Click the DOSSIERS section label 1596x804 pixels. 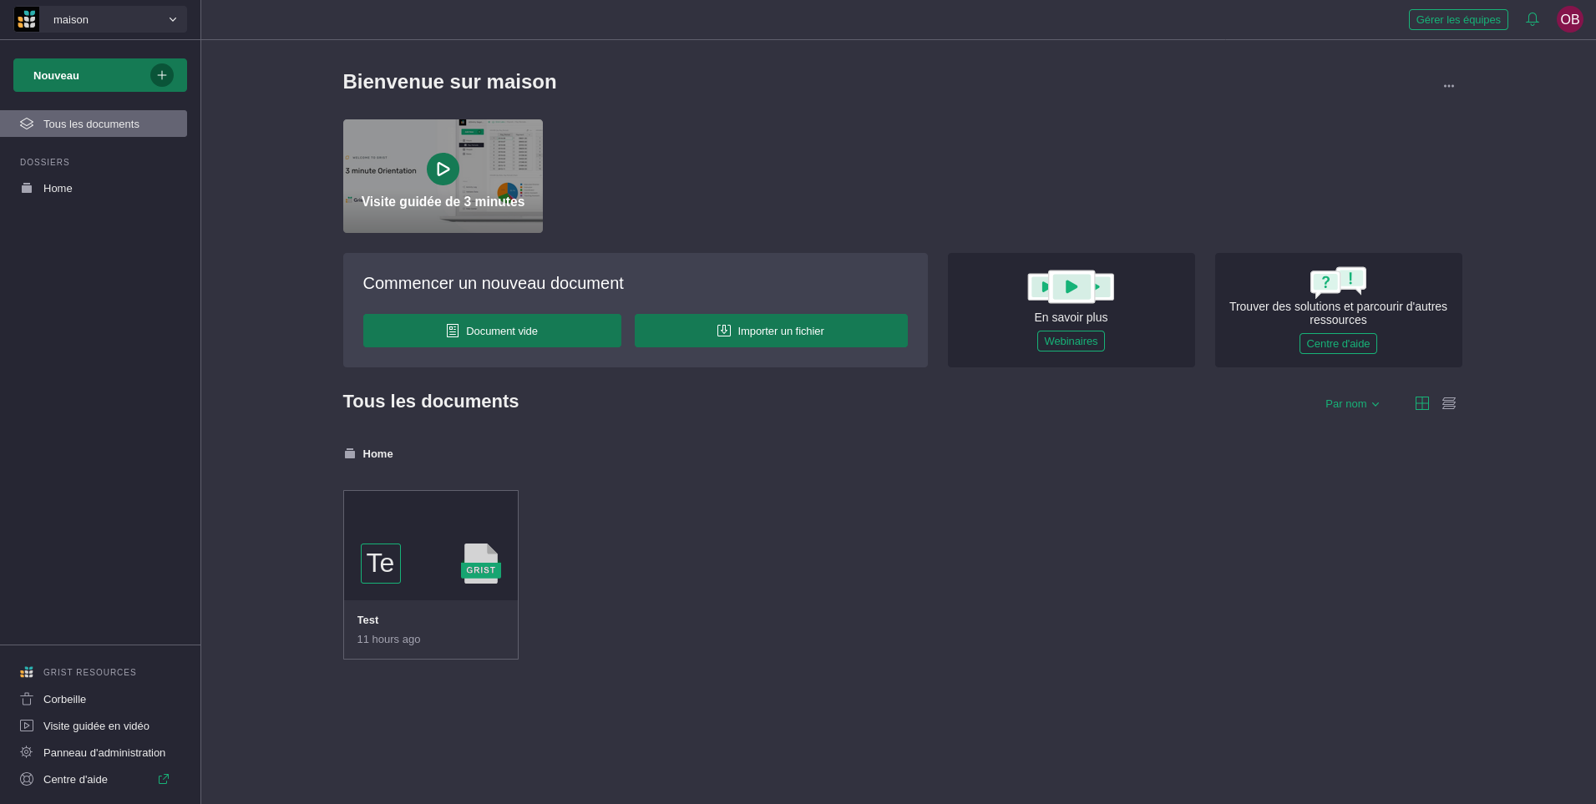[x=45, y=162]
